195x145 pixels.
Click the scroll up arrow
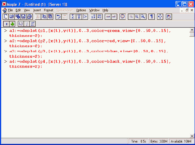[192, 30]
